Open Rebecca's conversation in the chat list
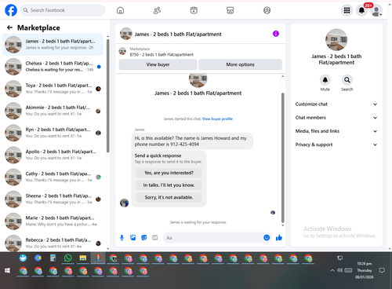 pos(53,243)
